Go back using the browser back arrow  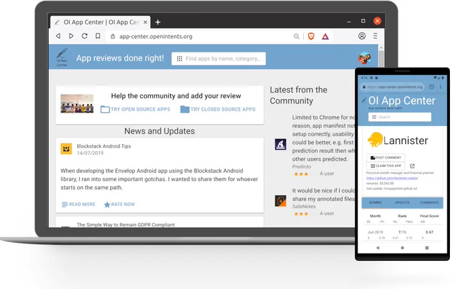pyautogui.click(x=58, y=36)
